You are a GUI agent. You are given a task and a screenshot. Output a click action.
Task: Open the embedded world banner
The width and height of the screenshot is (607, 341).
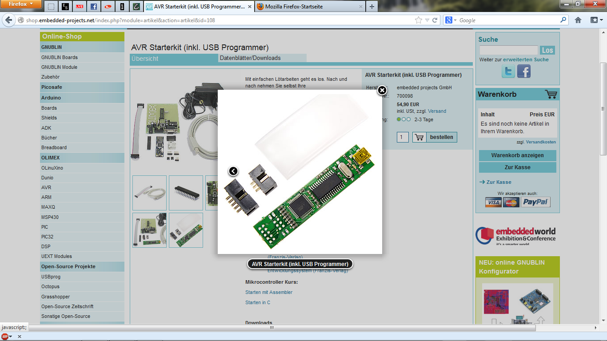(515, 236)
